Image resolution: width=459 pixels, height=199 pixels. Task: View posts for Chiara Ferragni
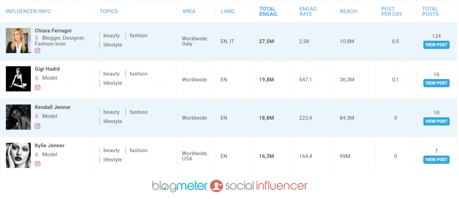(436, 45)
